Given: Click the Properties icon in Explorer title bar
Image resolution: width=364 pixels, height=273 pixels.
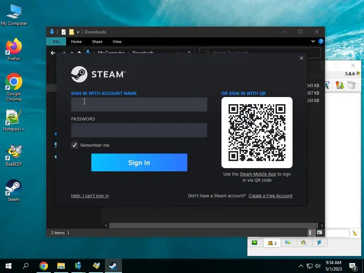Looking at the screenshot, I should point(64,32).
